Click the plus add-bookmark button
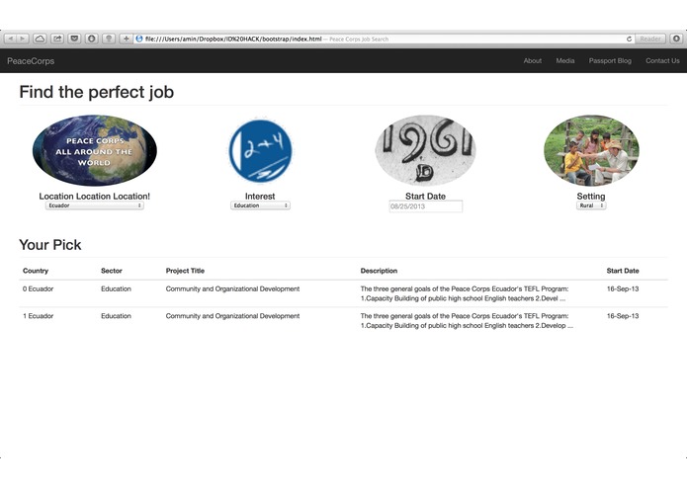This screenshot has width=687, height=488. point(127,39)
